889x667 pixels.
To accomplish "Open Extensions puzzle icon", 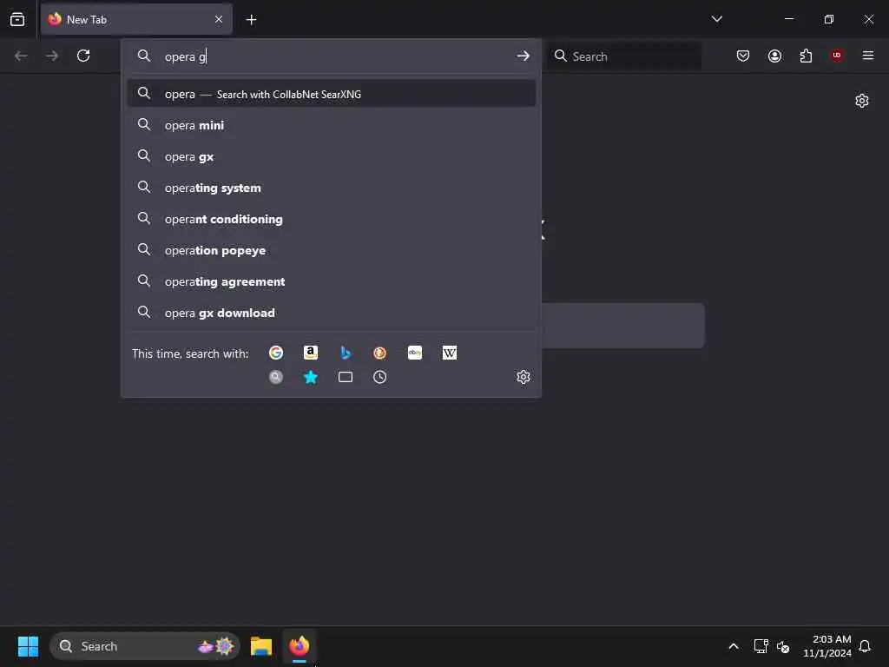I will point(807,56).
